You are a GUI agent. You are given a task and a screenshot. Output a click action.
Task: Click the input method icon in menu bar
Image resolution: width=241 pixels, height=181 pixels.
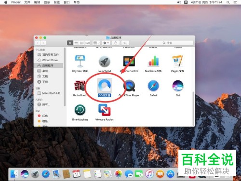(186, 2)
